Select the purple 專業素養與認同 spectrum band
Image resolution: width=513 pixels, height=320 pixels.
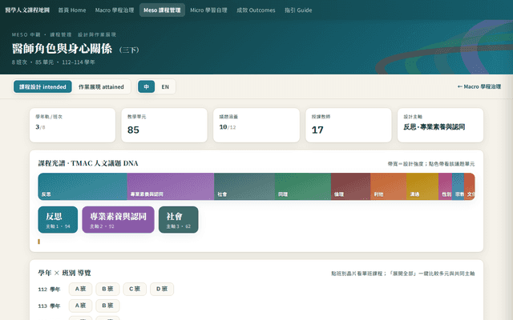click(171, 186)
